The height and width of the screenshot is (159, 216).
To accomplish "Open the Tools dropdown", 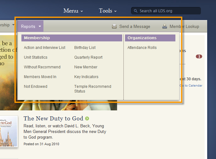I will (x=108, y=11).
